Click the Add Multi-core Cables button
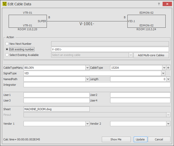 151,55
